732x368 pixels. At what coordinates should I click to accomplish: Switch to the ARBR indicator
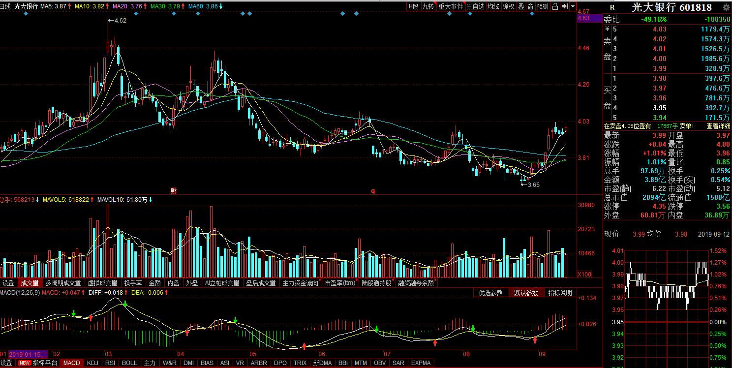pos(259,363)
